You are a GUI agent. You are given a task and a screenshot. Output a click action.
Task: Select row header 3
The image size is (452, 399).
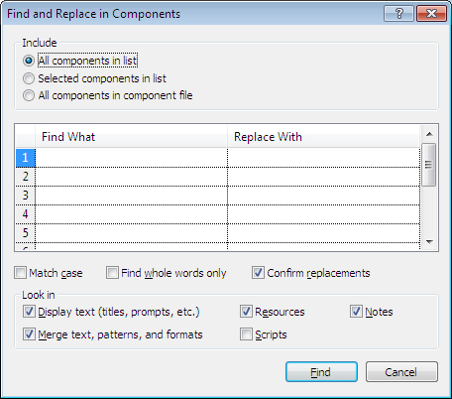pyautogui.click(x=26, y=196)
